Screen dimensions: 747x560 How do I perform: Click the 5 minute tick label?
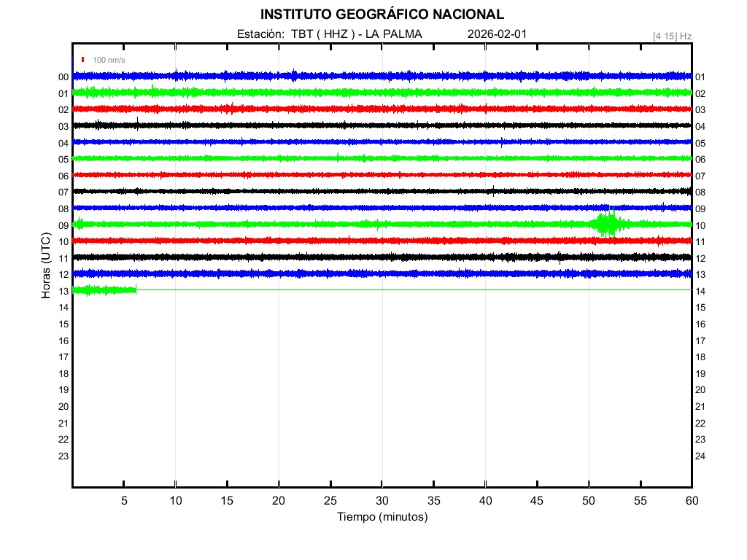124,500
